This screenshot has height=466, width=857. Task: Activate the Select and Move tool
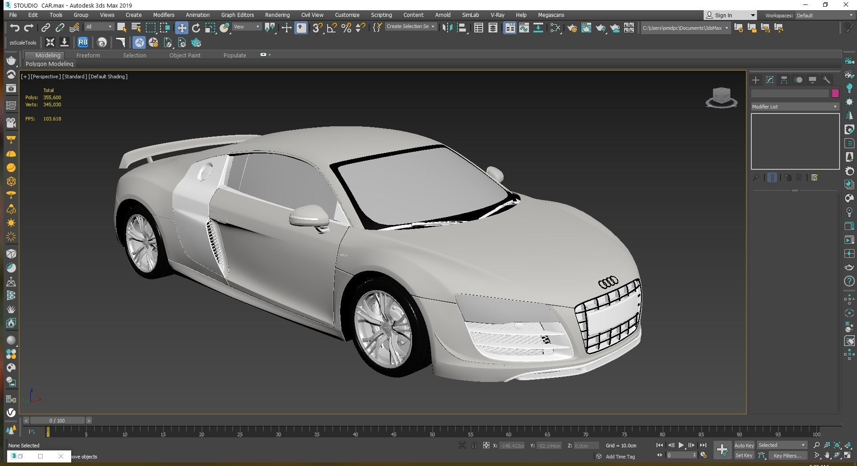pos(181,28)
